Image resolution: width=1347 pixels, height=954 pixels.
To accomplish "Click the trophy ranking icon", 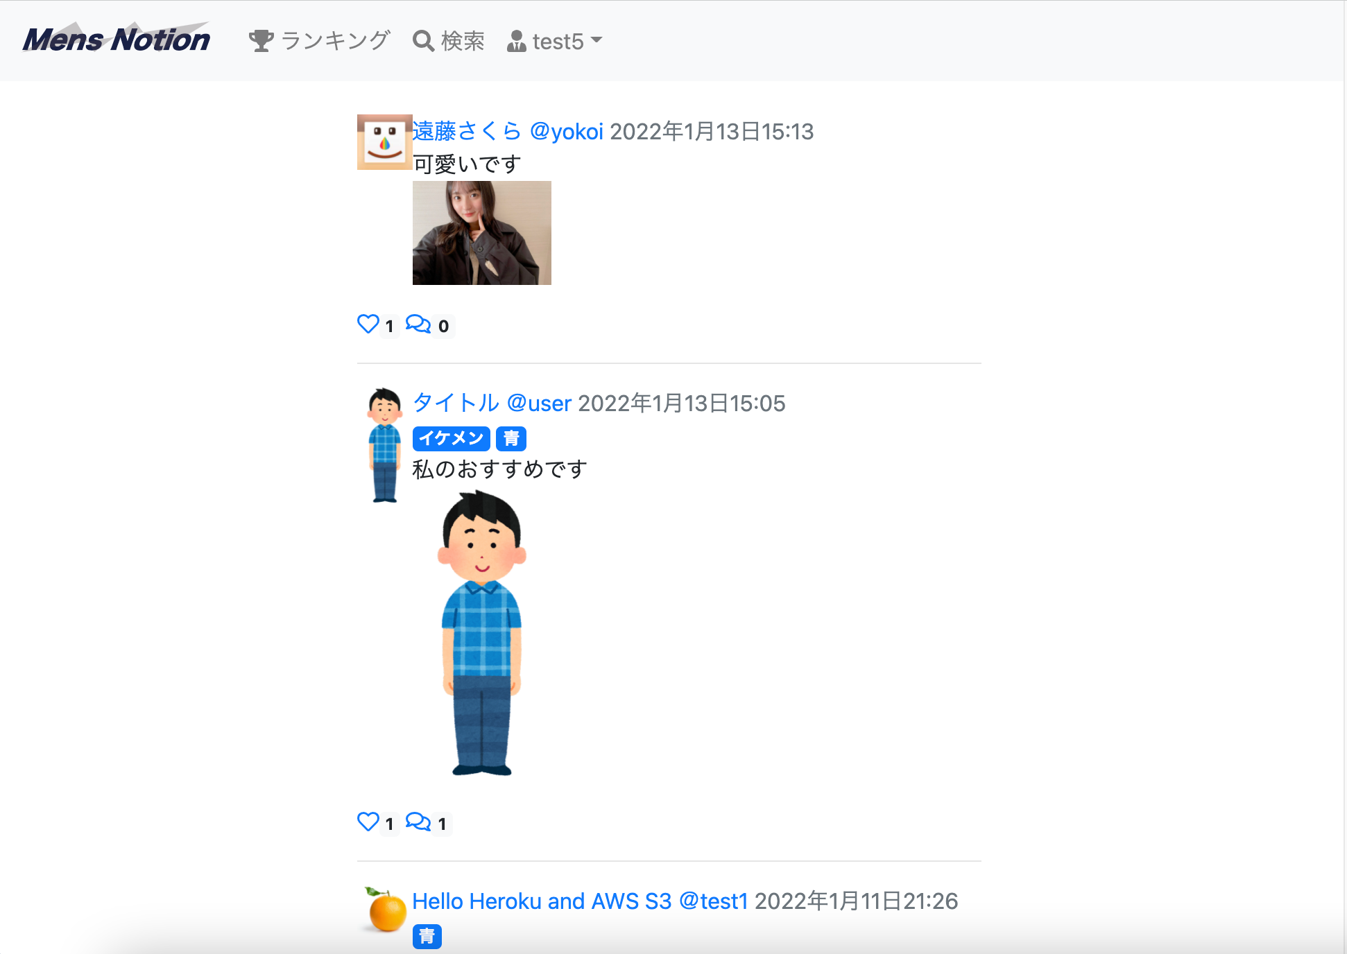I will [261, 41].
